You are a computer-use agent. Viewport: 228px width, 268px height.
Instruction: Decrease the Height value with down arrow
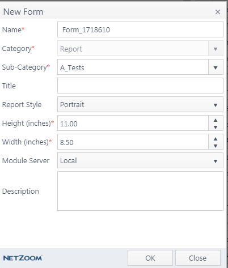(216, 127)
